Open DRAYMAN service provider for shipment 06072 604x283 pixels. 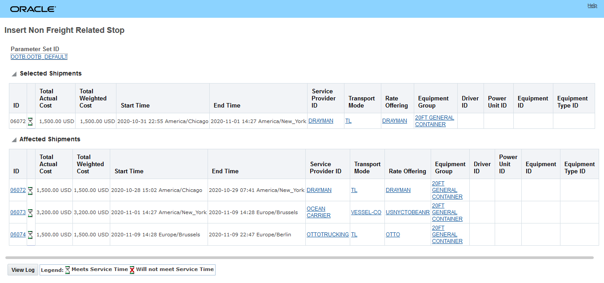(x=319, y=190)
